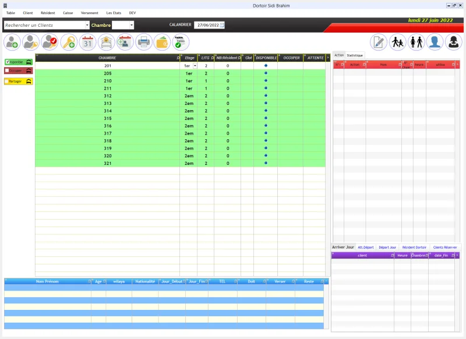Screen dimensions: 466x339
Task: Click the bed room toolbar icon
Action: click(106, 42)
